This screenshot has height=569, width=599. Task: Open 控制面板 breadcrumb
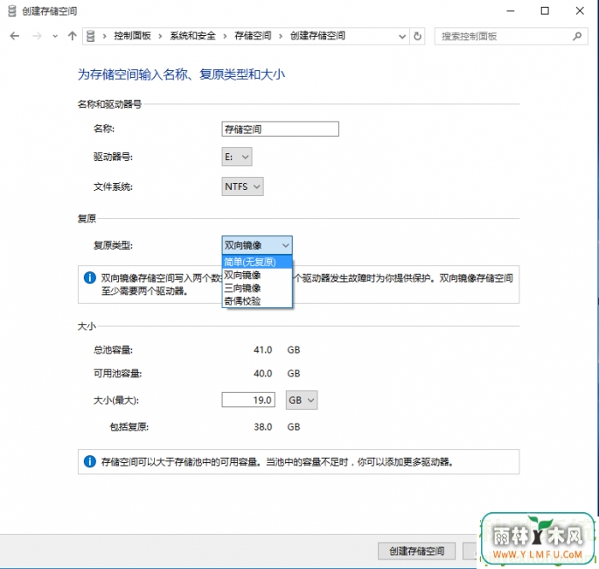(132, 36)
